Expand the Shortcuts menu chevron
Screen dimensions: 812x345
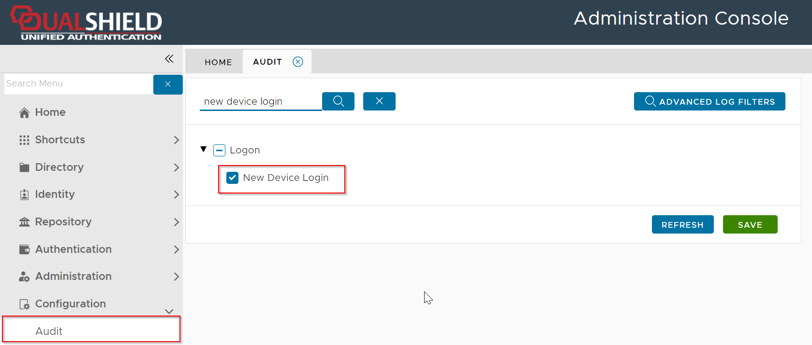click(176, 140)
